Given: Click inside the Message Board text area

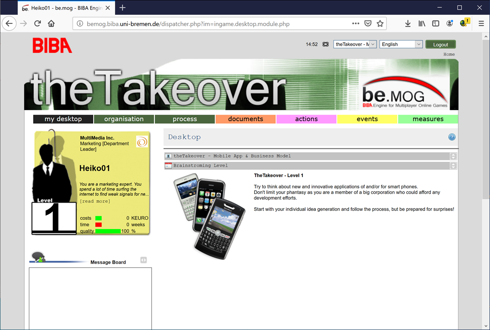Looking at the screenshot, I should [x=90, y=298].
